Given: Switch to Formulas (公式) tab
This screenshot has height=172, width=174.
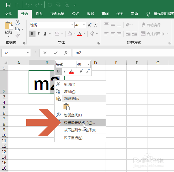Looking at the screenshot, I should tap(76, 14).
